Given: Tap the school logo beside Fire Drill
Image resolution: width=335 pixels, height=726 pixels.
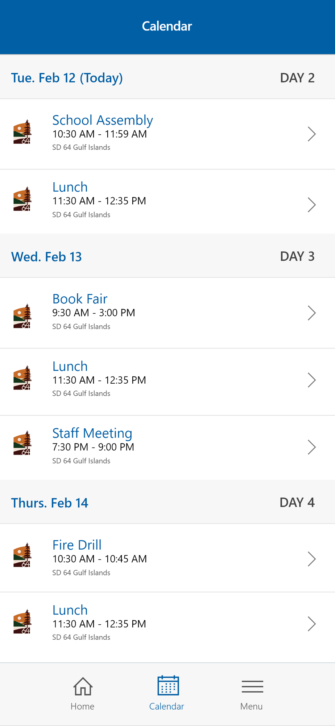Looking at the screenshot, I should point(22,555).
